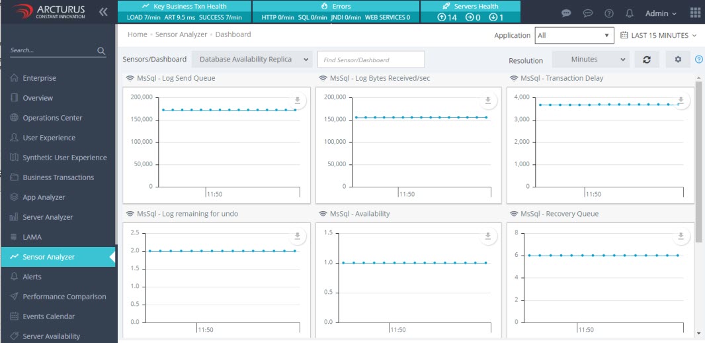This screenshot has width=705, height=343.
Task: Open Server Analyzer from the sidebar
Action: [48, 217]
